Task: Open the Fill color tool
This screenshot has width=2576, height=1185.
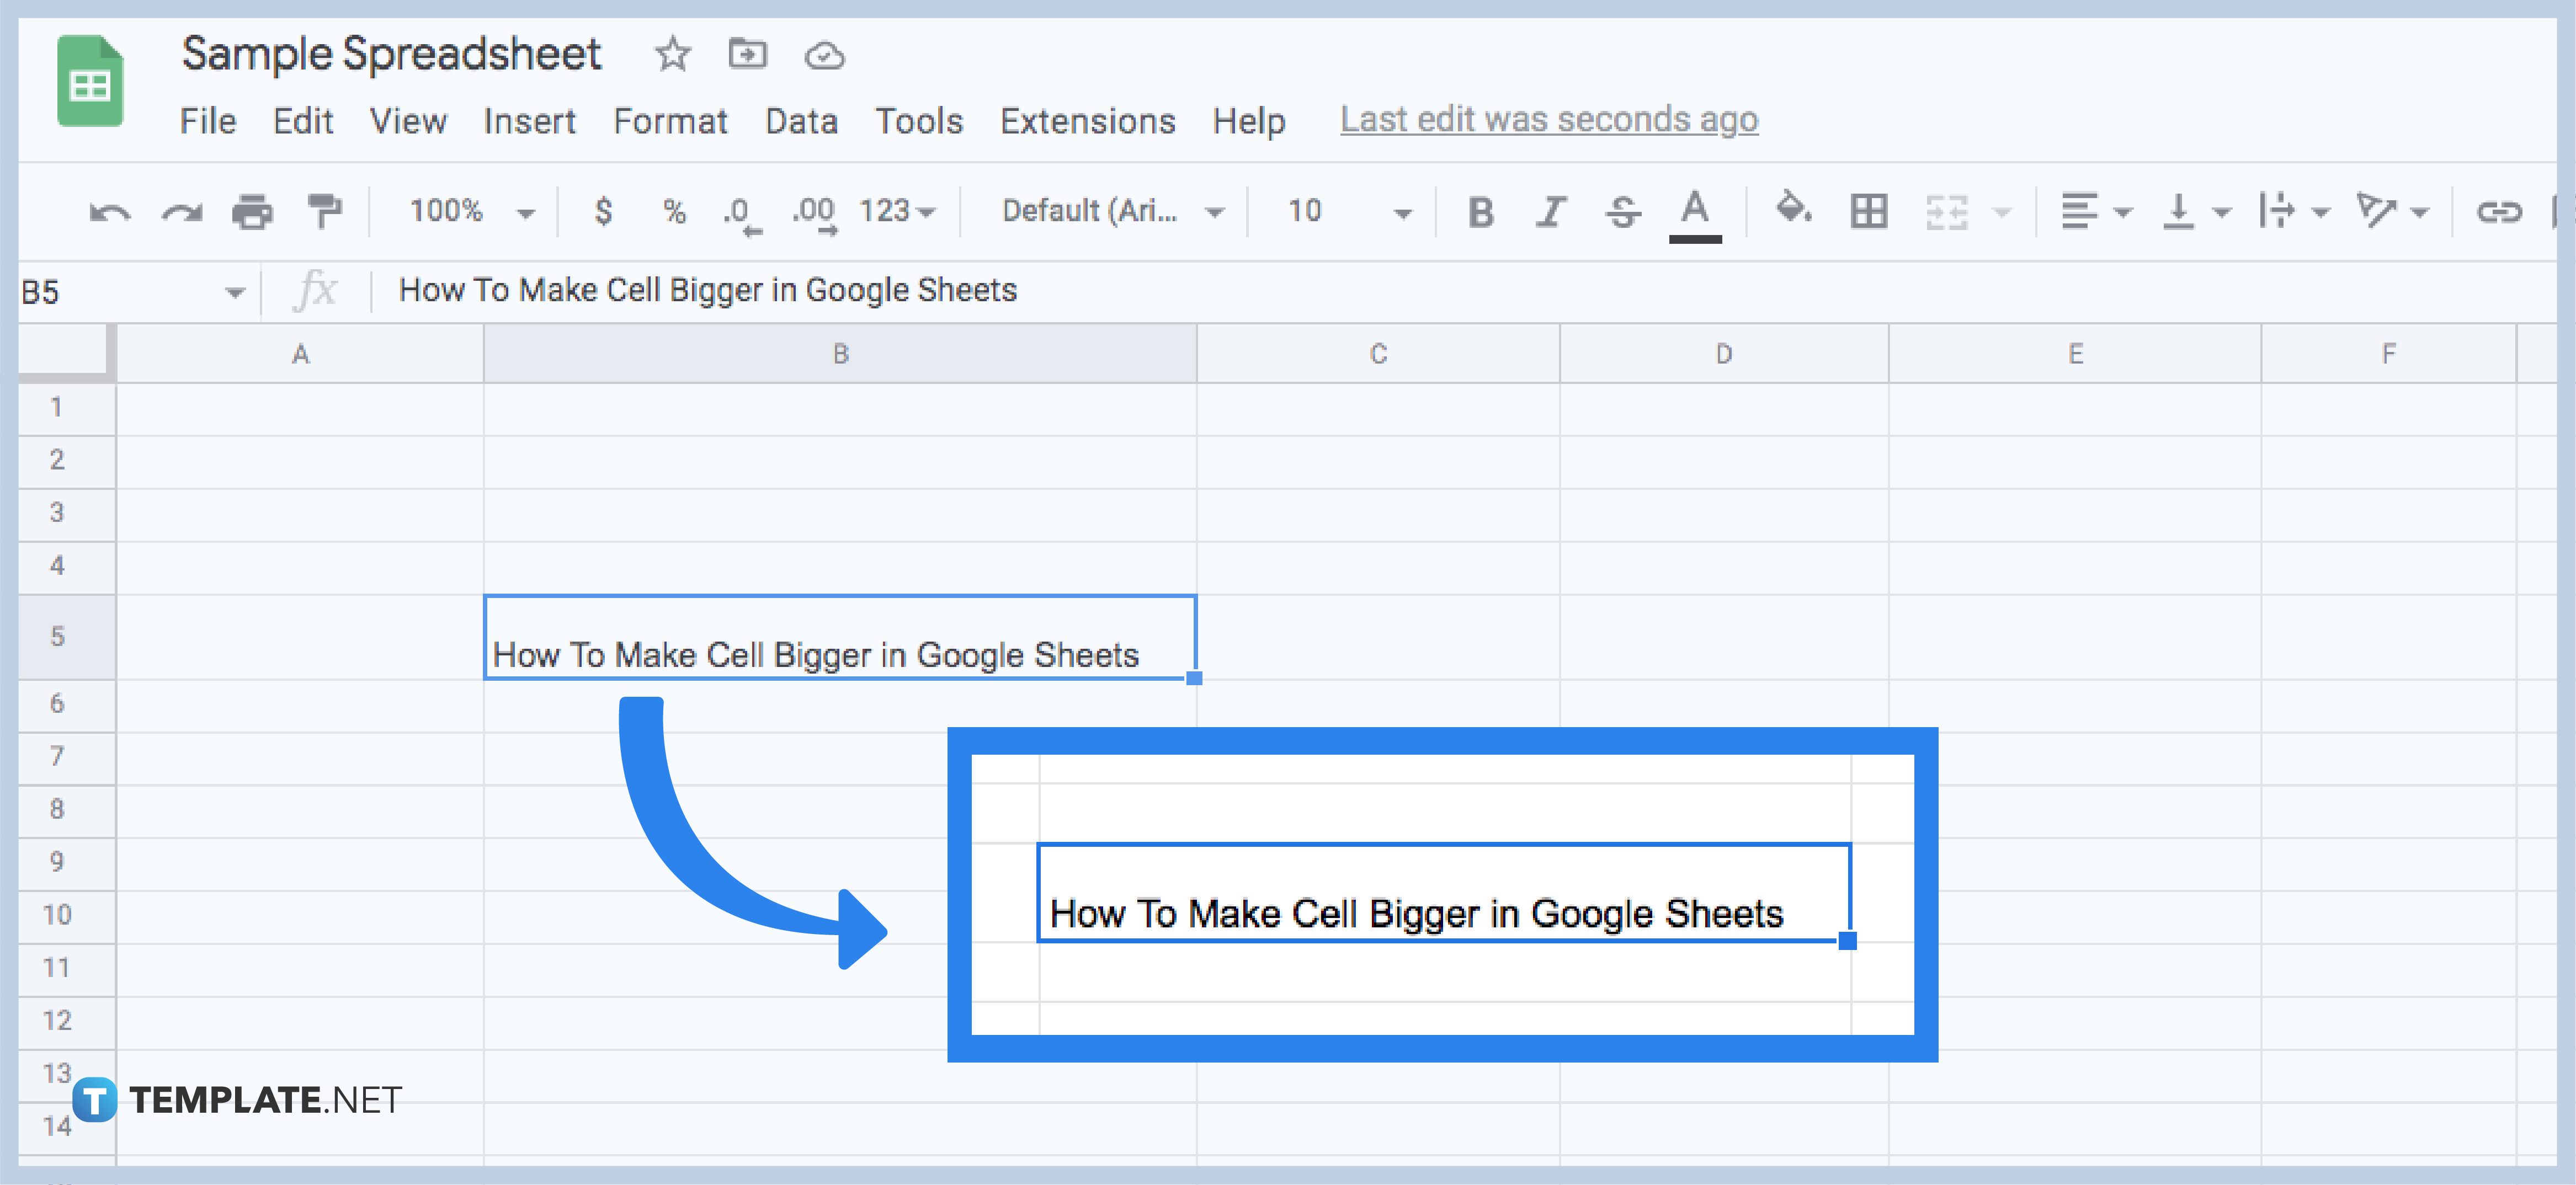Action: coord(1793,211)
